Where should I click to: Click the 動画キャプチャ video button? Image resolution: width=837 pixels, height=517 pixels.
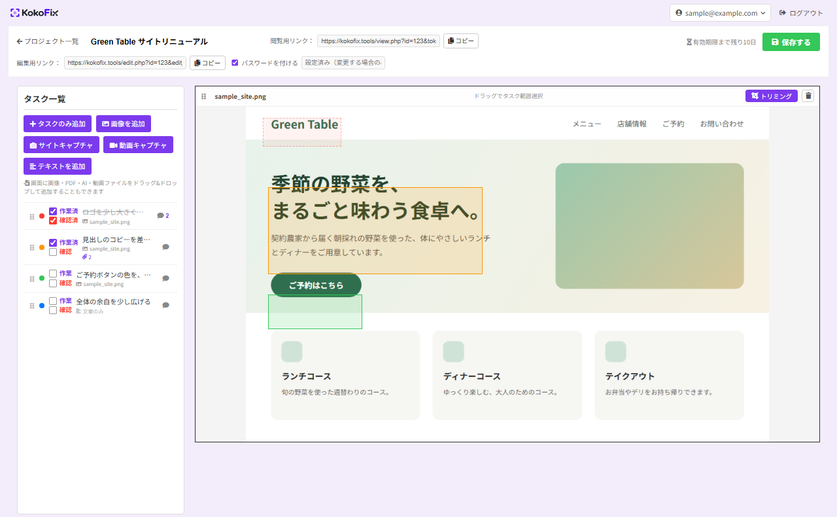coord(138,145)
